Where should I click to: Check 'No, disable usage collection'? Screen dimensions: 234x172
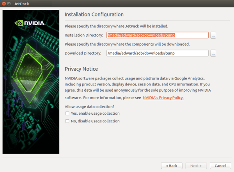click(67, 121)
